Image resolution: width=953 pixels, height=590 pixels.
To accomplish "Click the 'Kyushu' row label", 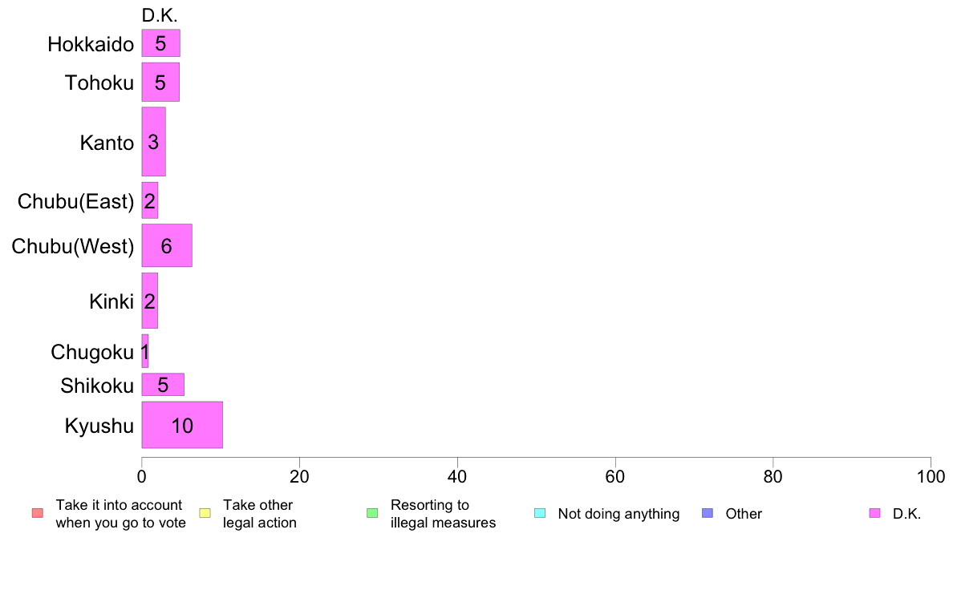I will [99, 426].
